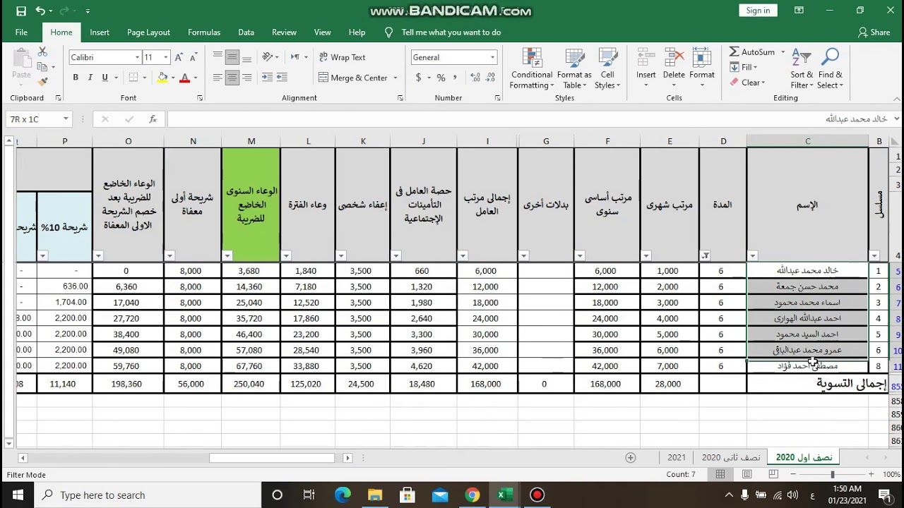
Task: Toggle Center horizontal alignment
Action: [x=232, y=78]
